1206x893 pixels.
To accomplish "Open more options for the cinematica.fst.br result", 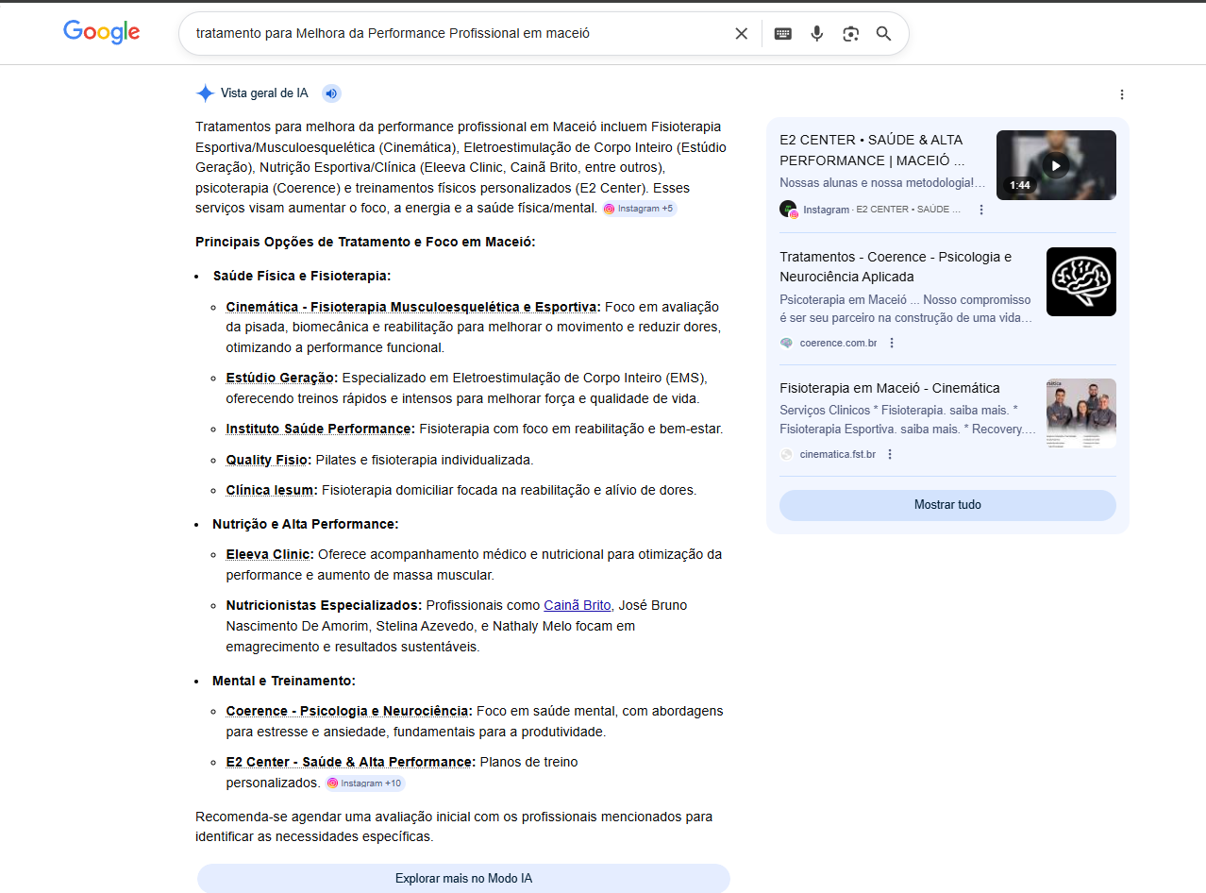I will (x=890, y=455).
